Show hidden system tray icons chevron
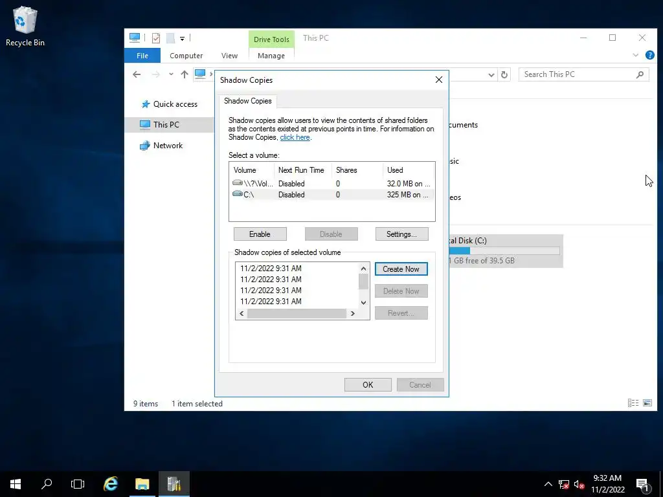Screen dimensions: 663x497 [548, 484]
